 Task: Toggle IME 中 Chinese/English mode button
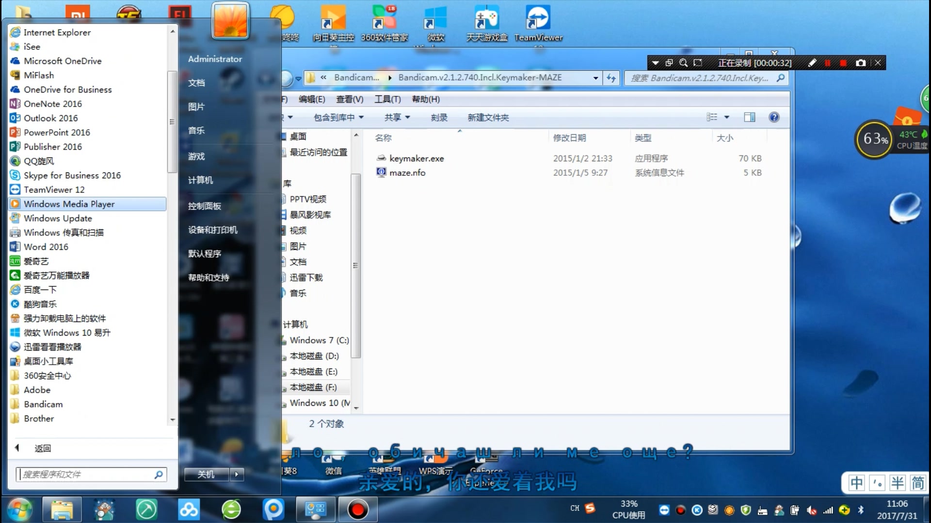point(856,483)
